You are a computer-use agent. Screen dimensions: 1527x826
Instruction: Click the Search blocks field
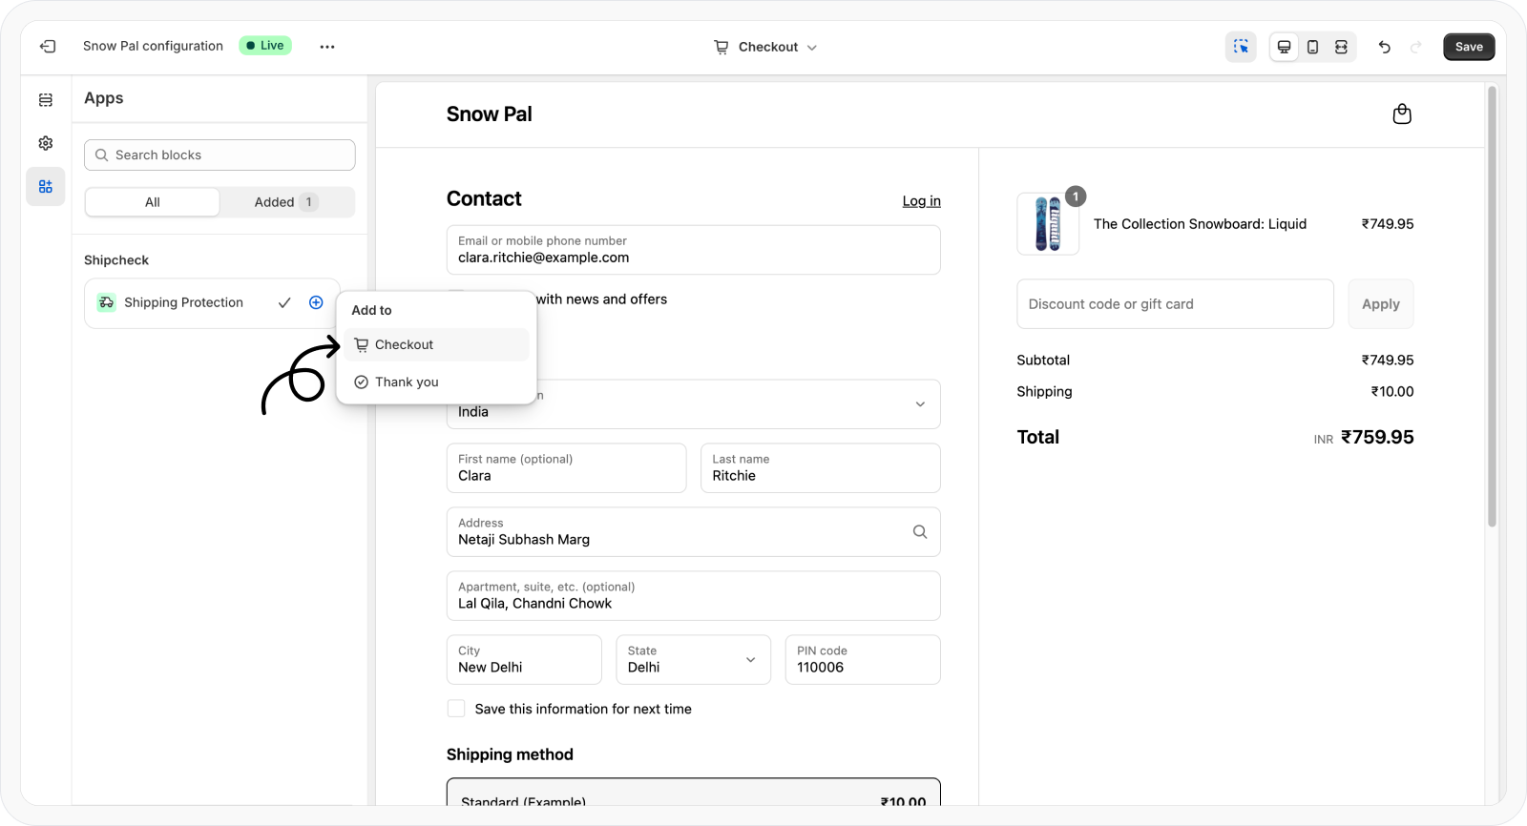pyautogui.click(x=220, y=155)
